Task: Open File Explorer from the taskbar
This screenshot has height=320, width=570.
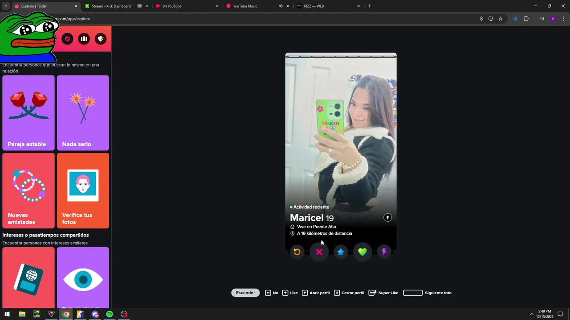Action: [22, 314]
